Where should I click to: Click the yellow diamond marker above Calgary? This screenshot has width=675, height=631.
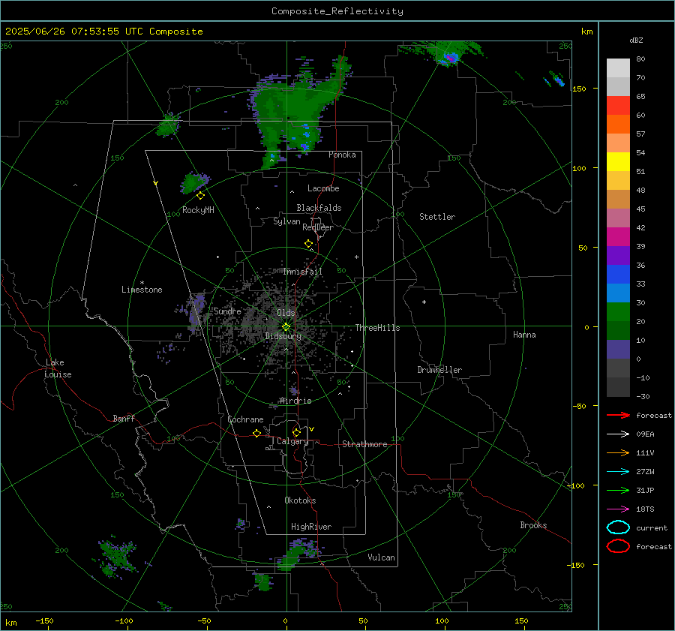[x=296, y=432]
